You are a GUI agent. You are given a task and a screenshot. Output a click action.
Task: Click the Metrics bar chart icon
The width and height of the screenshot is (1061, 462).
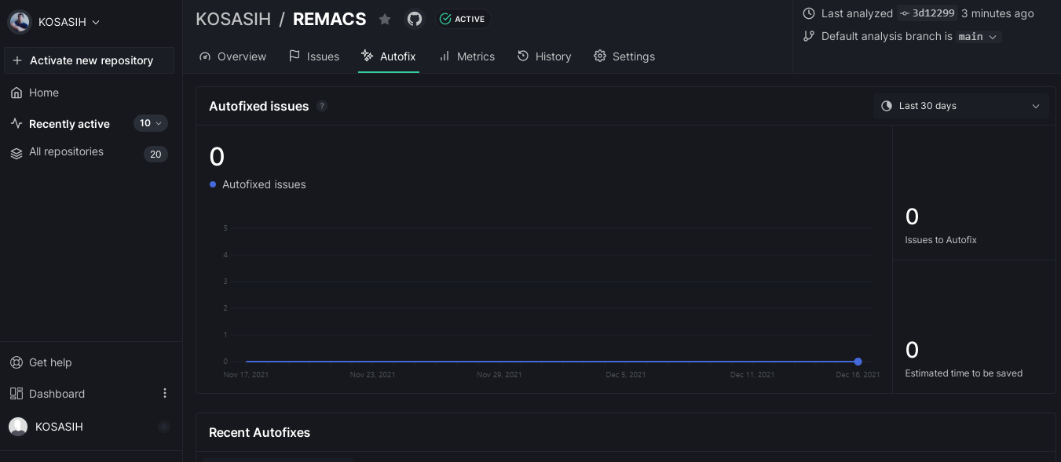(445, 56)
